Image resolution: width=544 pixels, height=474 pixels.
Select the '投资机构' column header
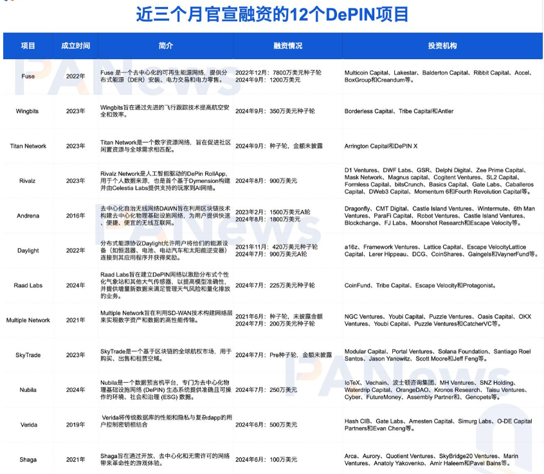pos(442,46)
